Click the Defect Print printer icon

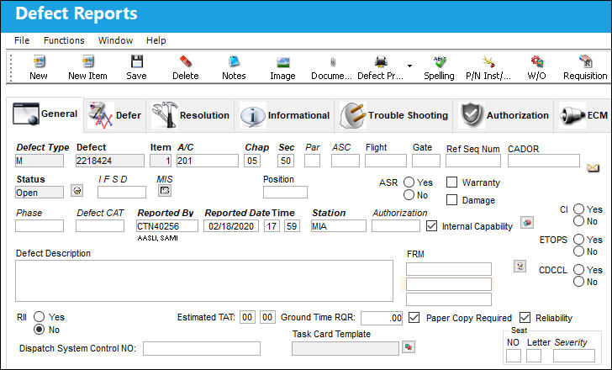tap(381, 61)
